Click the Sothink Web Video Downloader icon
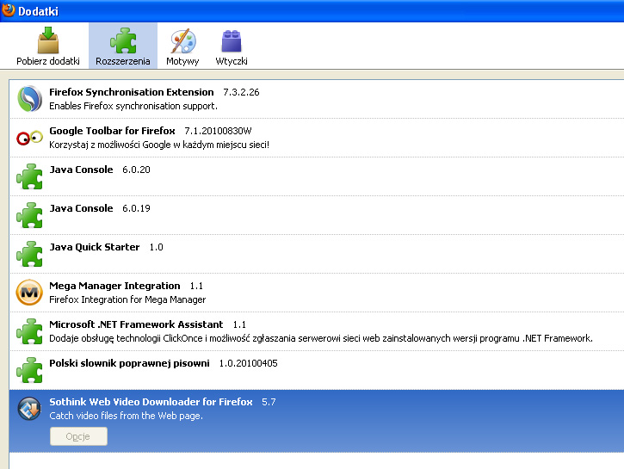The height and width of the screenshot is (469, 624). [30, 409]
